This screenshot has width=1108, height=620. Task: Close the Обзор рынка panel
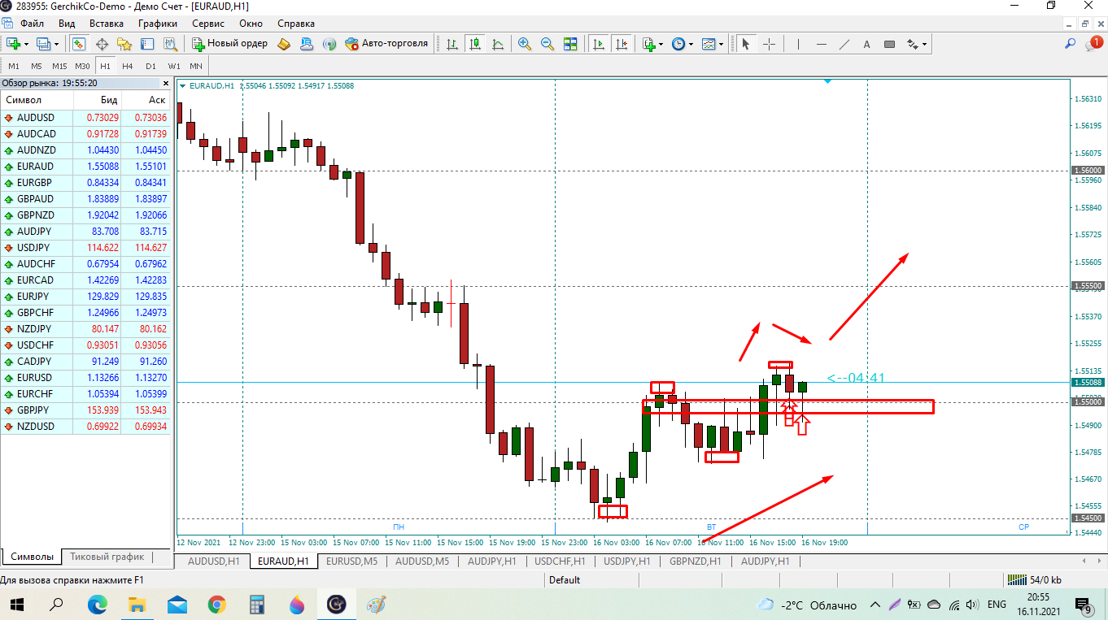[166, 83]
